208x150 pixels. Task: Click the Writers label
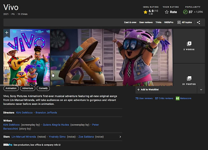click(8, 121)
